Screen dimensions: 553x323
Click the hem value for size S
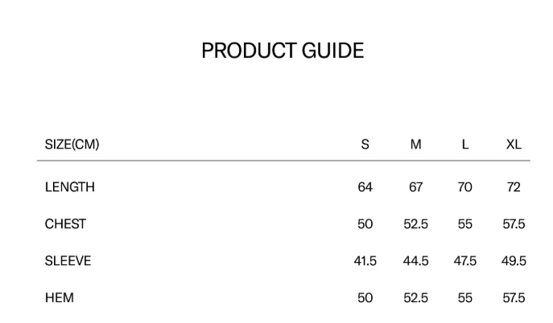point(365,298)
